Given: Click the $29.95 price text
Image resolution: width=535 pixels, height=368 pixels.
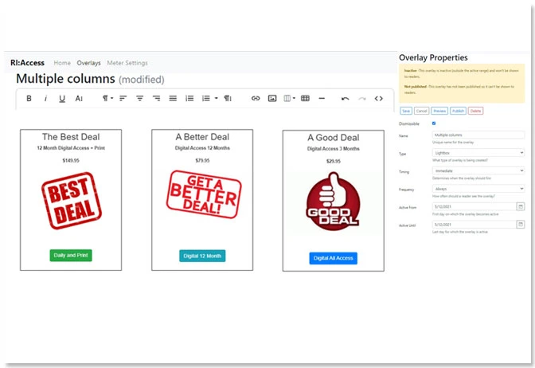Looking at the screenshot, I should (334, 161).
